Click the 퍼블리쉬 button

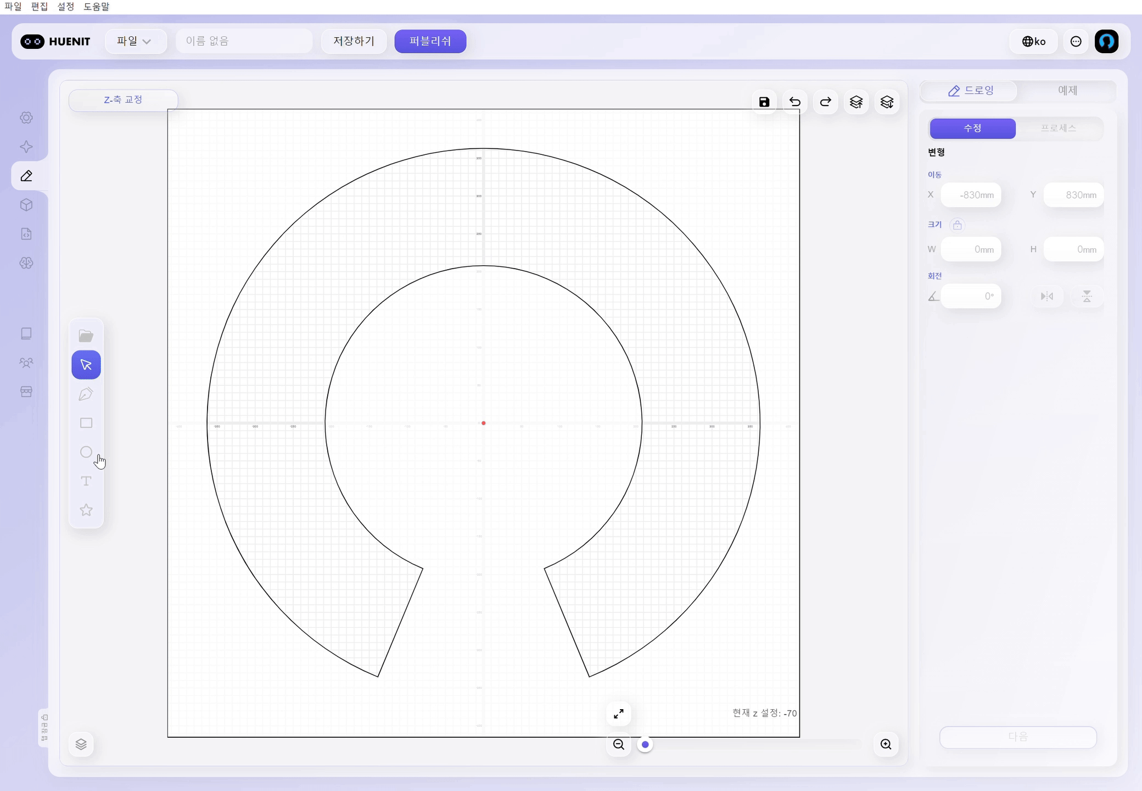tap(430, 41)
